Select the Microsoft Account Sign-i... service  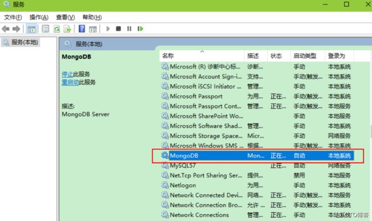click(x=258, y=77)
